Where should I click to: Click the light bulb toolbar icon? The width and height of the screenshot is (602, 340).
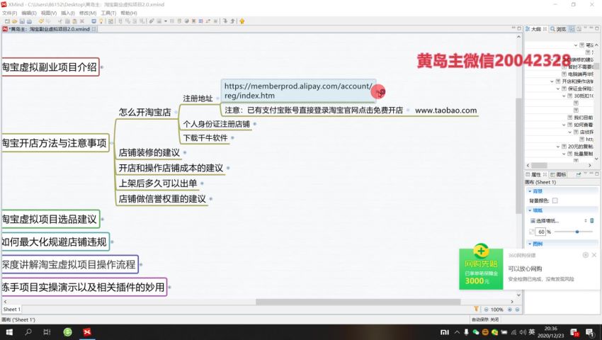[x=101, y=21]
